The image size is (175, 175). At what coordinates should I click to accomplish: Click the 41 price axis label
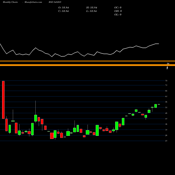point(166,119)
